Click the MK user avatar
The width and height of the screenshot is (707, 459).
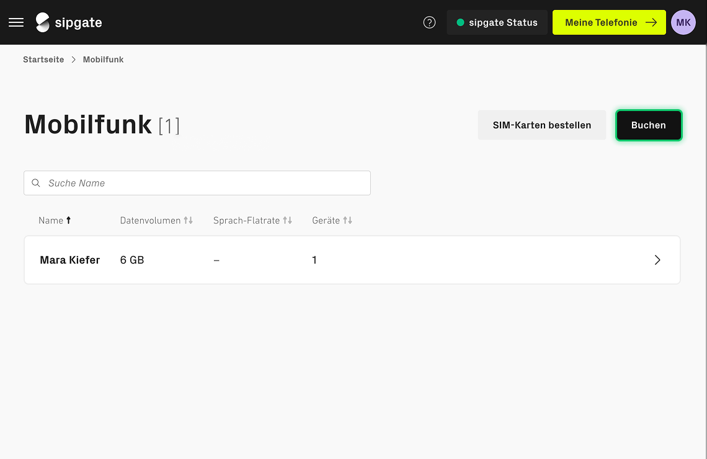pyautogui.click(x=683, y=22)
